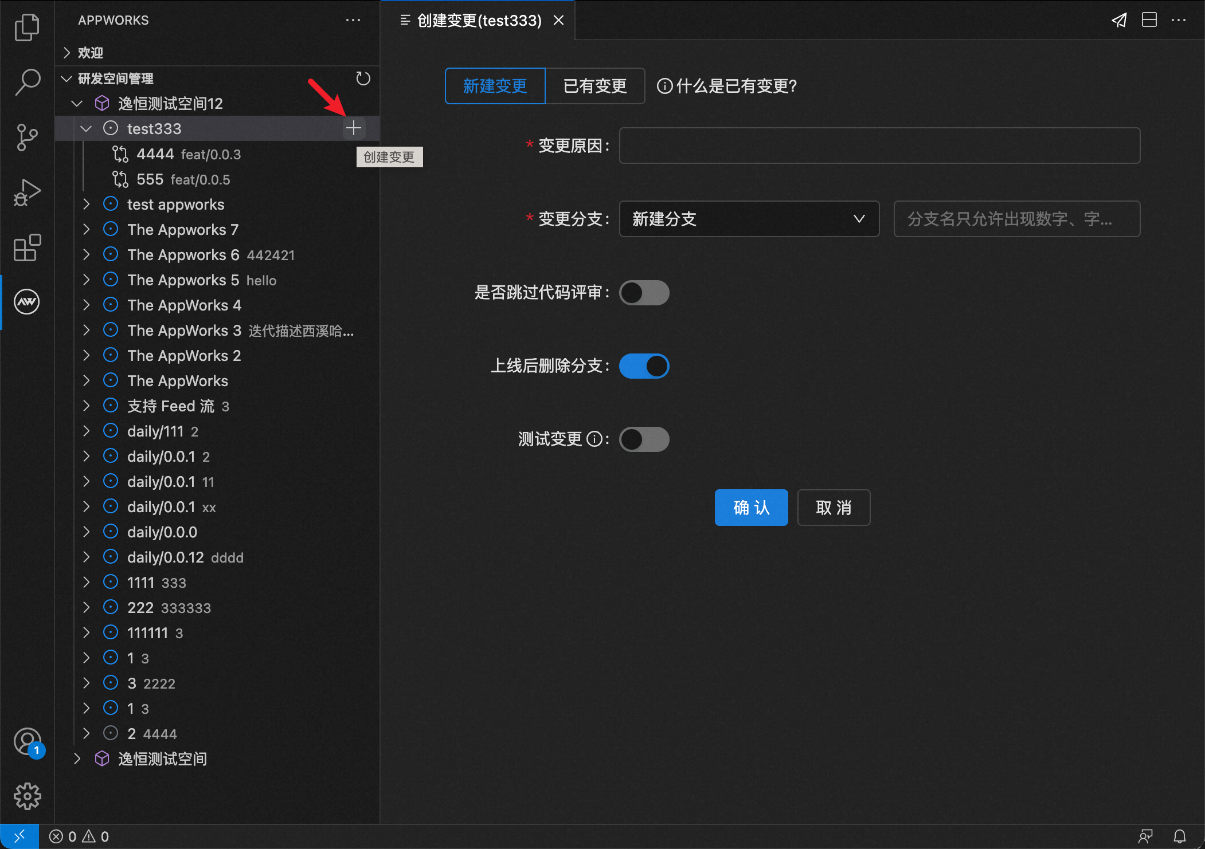This screenshot has height=849, width=1205.
Task: Open the Source Control sidebar view
Action: tap(27, 137)
